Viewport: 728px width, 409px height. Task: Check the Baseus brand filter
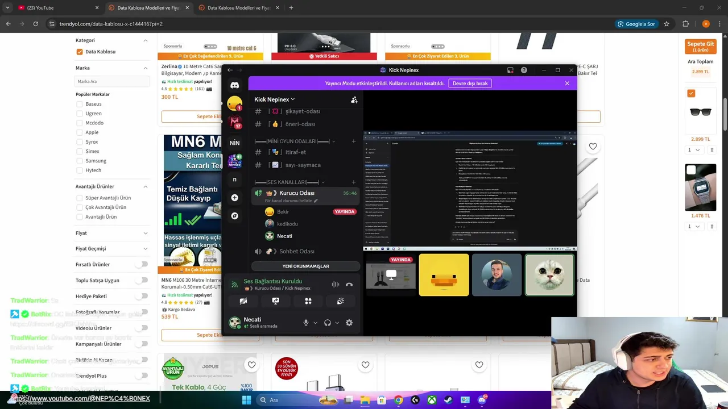[80, 104]
